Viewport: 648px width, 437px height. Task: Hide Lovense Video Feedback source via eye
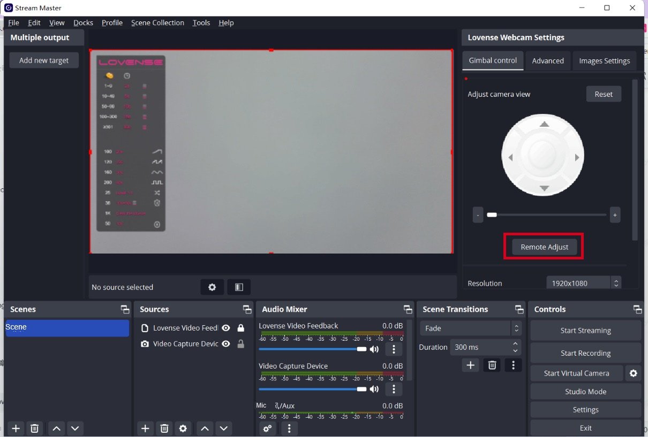[x=226, y=328]
